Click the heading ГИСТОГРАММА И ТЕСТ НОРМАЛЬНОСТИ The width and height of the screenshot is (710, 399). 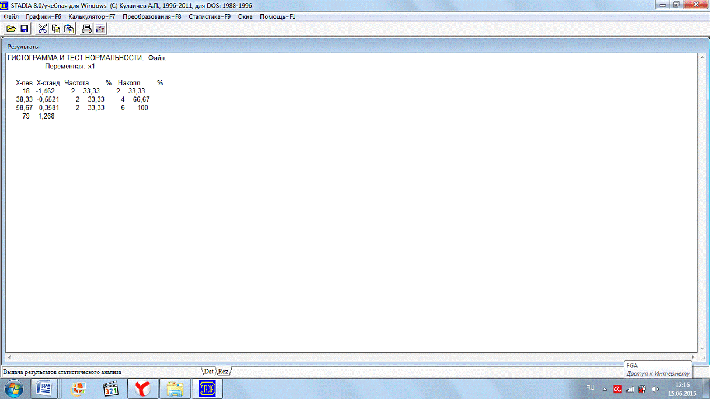(x=75, y=58)
